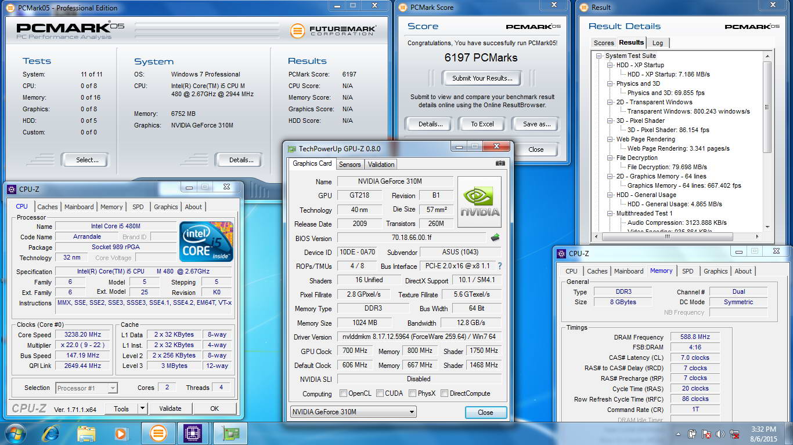Open the Processor #1 selection dropdown
This screenshot has width=793, height=445.
(87, 388)
